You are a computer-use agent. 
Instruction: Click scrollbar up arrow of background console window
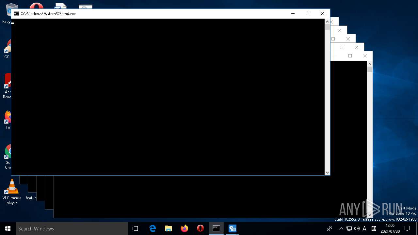click(370, 64)
